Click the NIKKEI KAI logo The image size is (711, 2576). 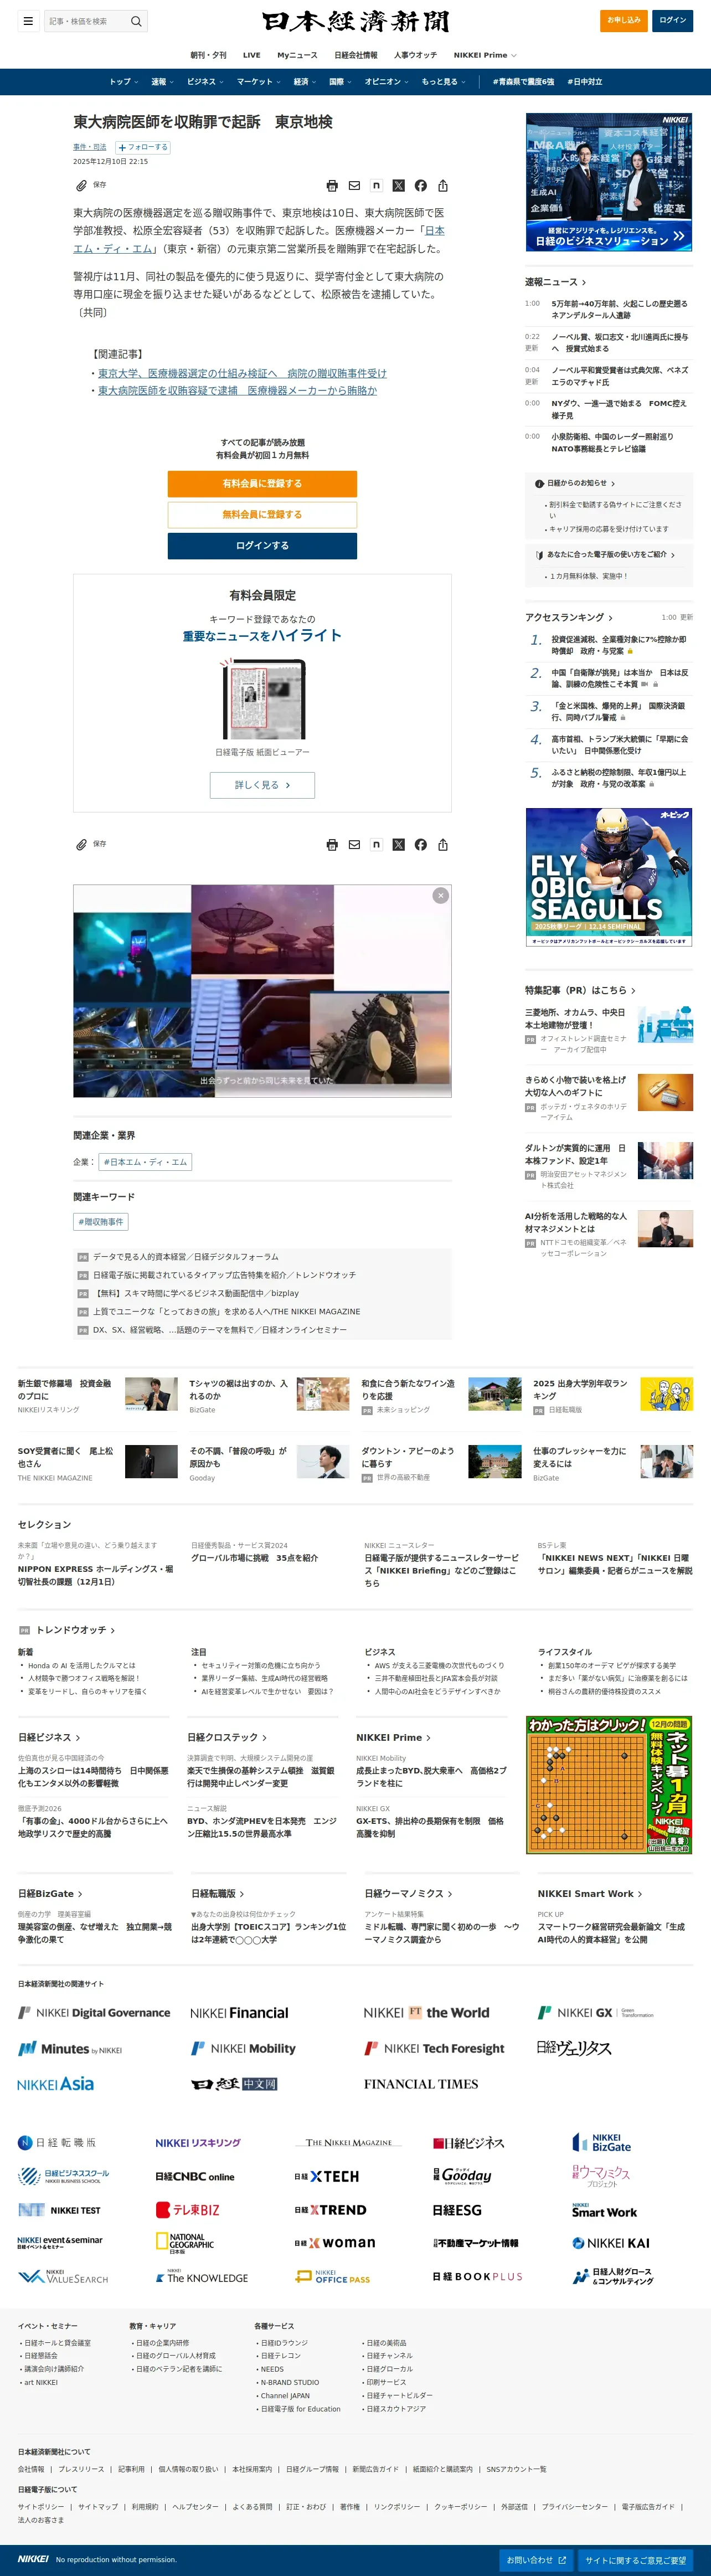(610, 2243)
